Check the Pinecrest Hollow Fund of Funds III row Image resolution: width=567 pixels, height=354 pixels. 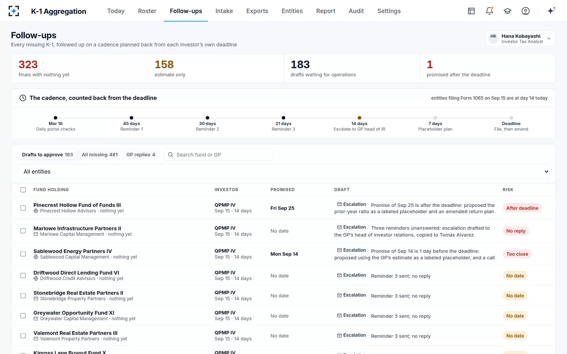(23, 208)
